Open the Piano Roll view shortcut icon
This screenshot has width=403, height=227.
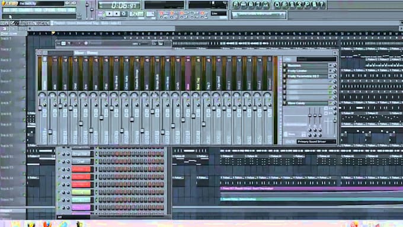(251, 4)
